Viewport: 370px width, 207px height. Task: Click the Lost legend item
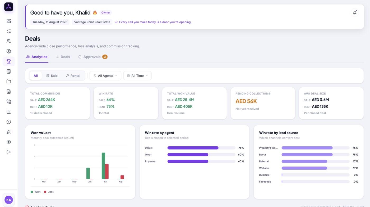pyautogui.click(x=49, y=192)
